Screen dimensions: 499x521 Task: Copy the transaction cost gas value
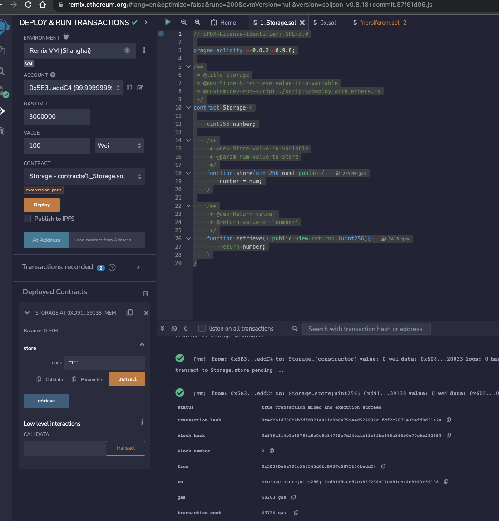[296, 513]
